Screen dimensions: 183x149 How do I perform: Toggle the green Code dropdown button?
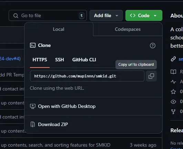tap(144, 15)
